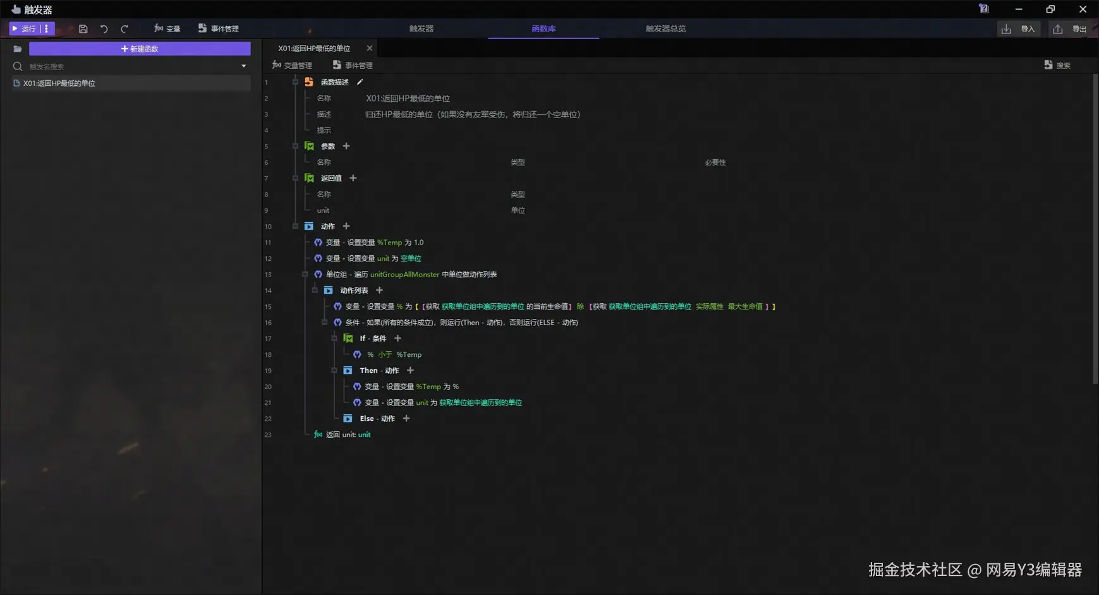Image resolution: width=1099 pixels, height=595 pixels.
Task: Click the 返回值 section icon
Action: pyautogui.click(x=309, y=178)
